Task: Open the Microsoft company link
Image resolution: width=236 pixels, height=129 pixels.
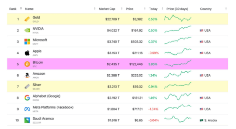Action: (x=40, y=40)
